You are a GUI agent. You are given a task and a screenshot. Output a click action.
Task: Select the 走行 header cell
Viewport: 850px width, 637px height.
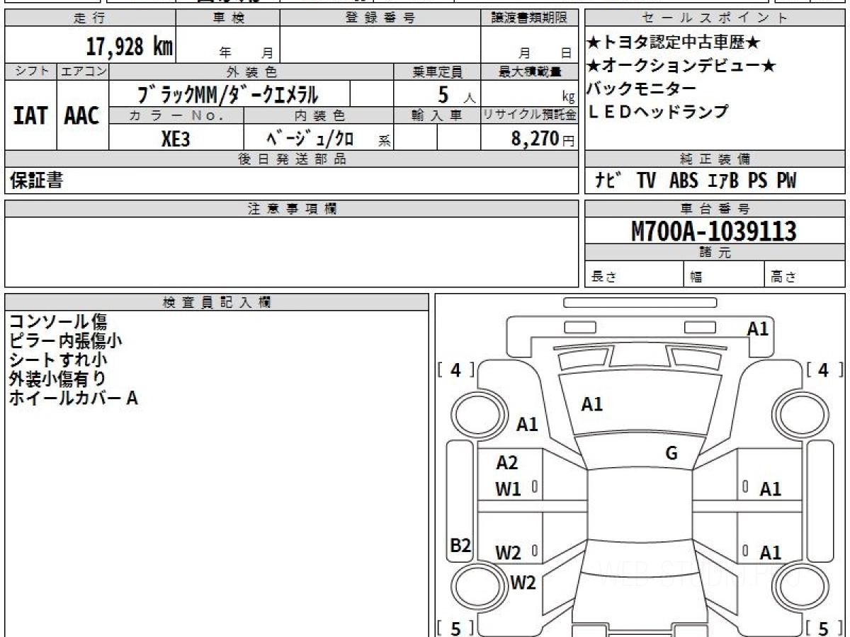pyautogui.click(x=90, y=18)
